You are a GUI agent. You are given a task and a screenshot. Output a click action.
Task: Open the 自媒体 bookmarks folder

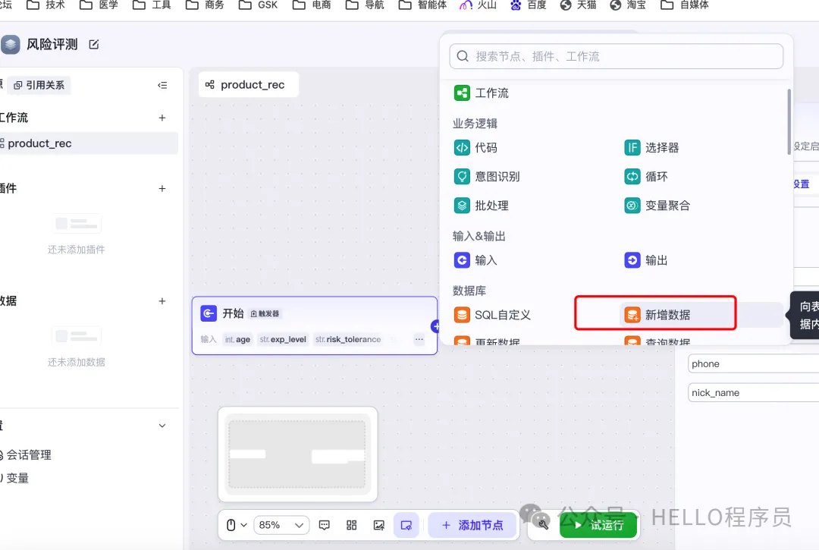tap(685, 5)
